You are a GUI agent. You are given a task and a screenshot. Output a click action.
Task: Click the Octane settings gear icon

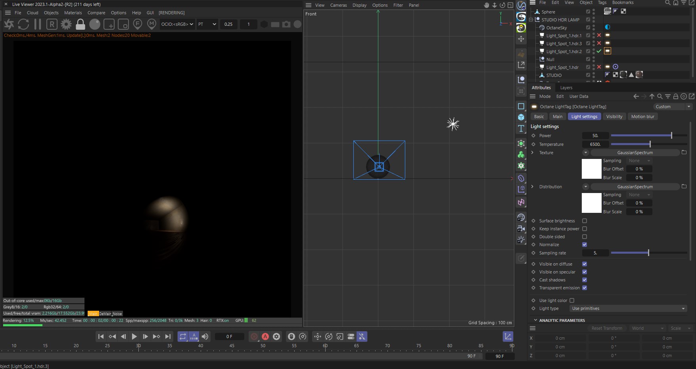(x=66, y=24)
